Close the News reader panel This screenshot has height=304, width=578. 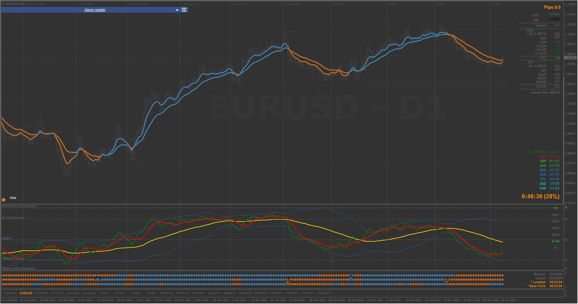(184, 10)
